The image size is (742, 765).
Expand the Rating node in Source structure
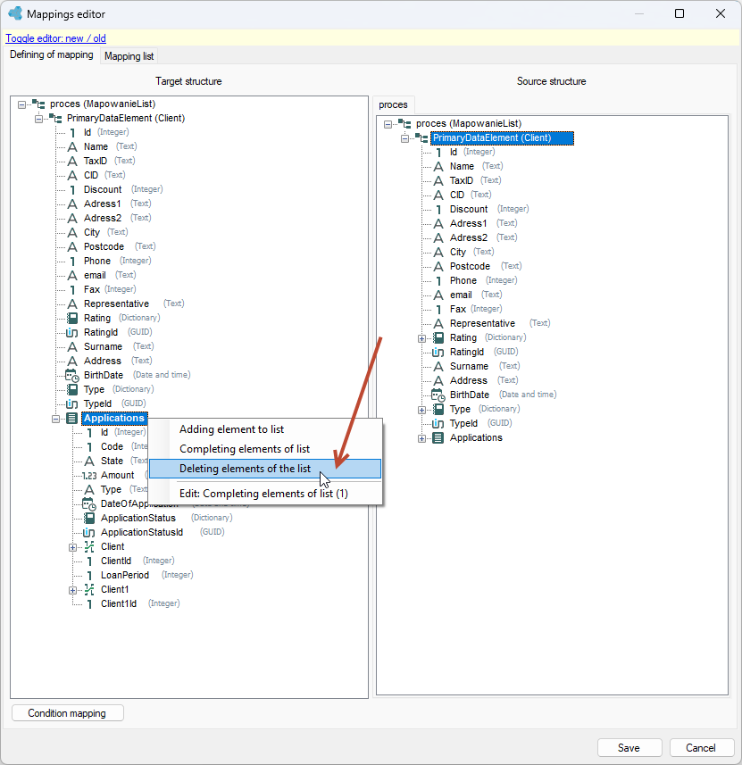tap(421, 338)
